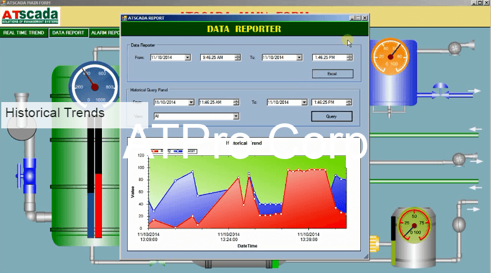
Task: Click the ATSCADA logo
Action: [30, 16]
